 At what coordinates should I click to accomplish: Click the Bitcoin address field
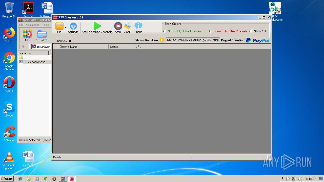pyautogui.click(x=193, y=40)
